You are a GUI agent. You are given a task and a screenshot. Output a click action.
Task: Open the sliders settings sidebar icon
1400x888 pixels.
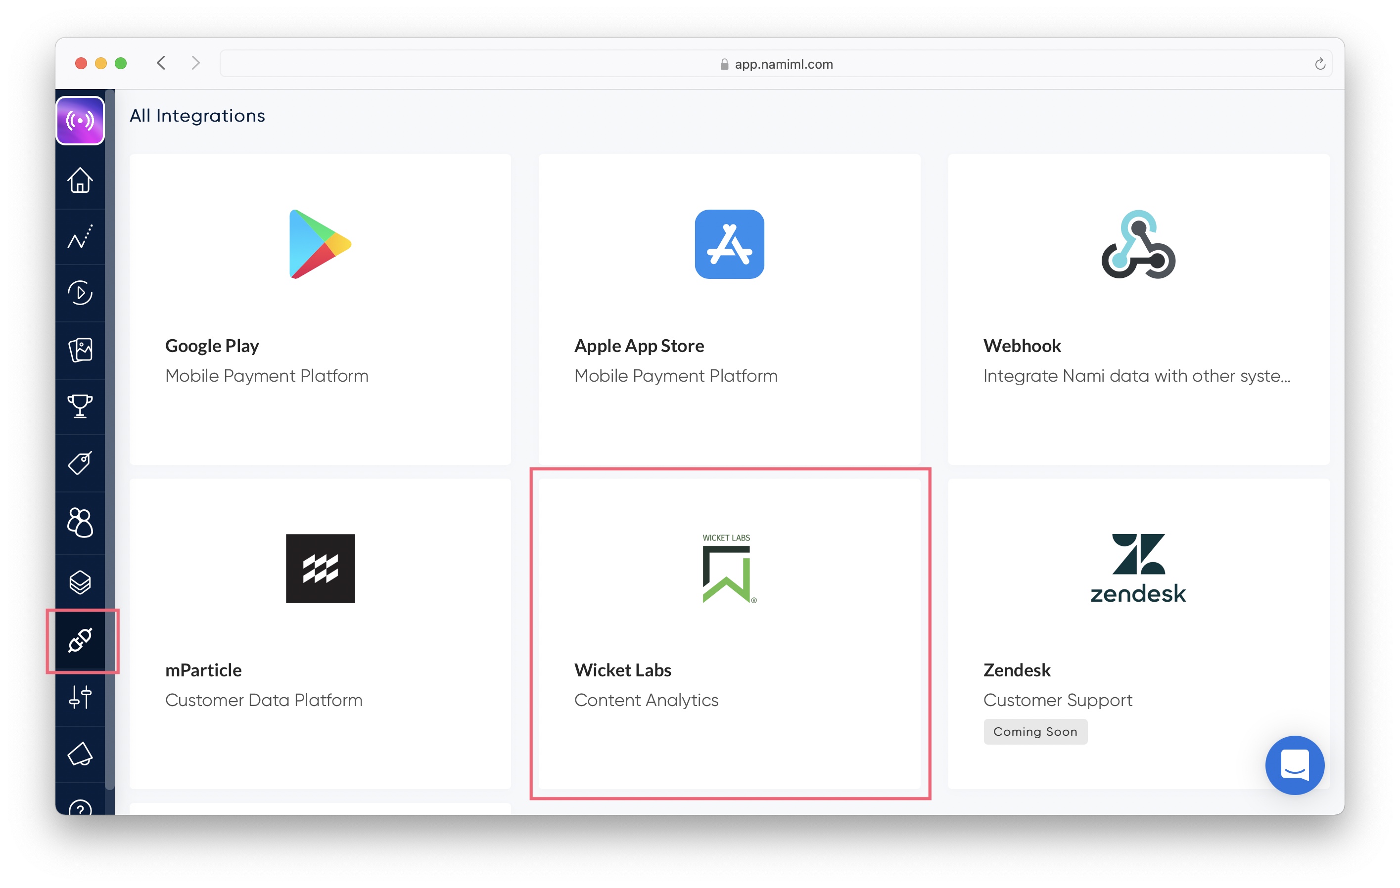[x=80, y=697]
